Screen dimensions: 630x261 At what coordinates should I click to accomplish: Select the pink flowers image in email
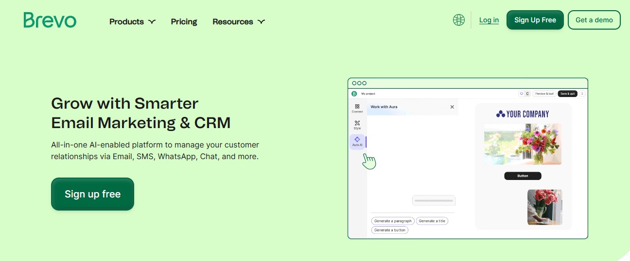[x=545, y=207]
